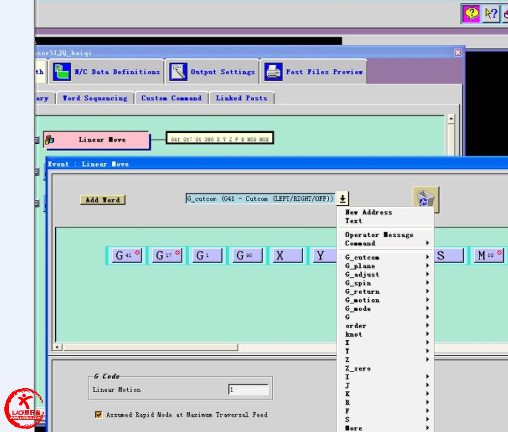
Task: Select the M03 word block
Action: pyautogui.click(x=489, y=255)
